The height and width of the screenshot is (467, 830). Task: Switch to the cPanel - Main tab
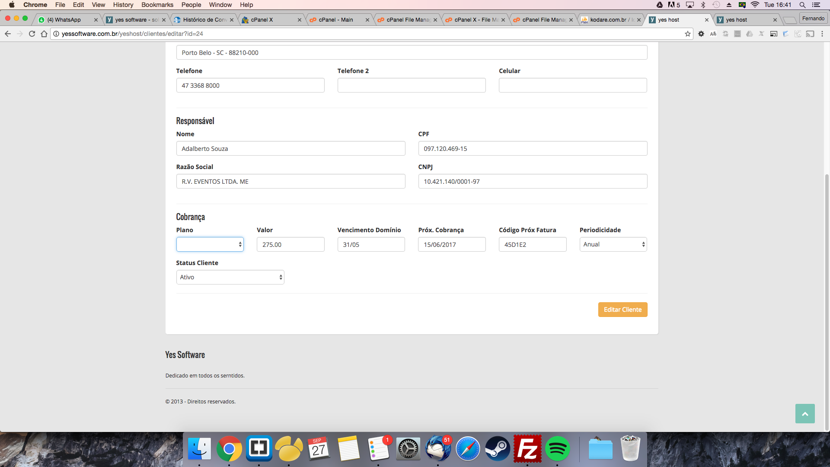[x=336, y=20]
